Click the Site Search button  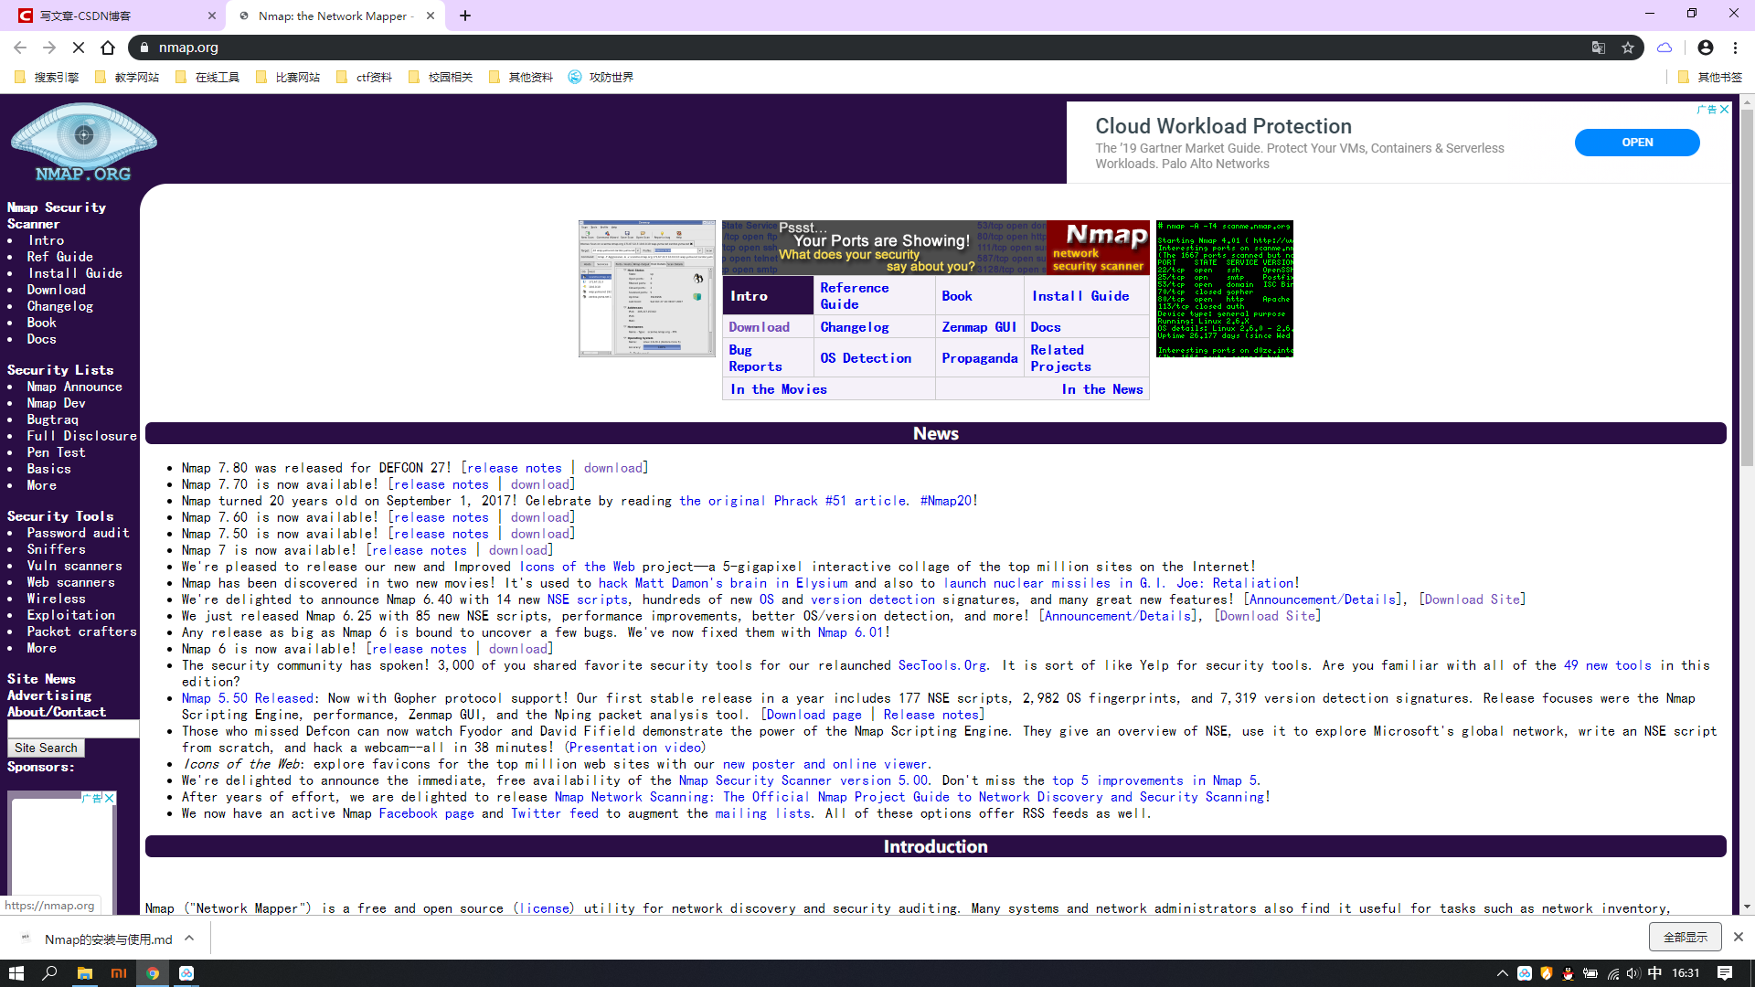[46, 748]
